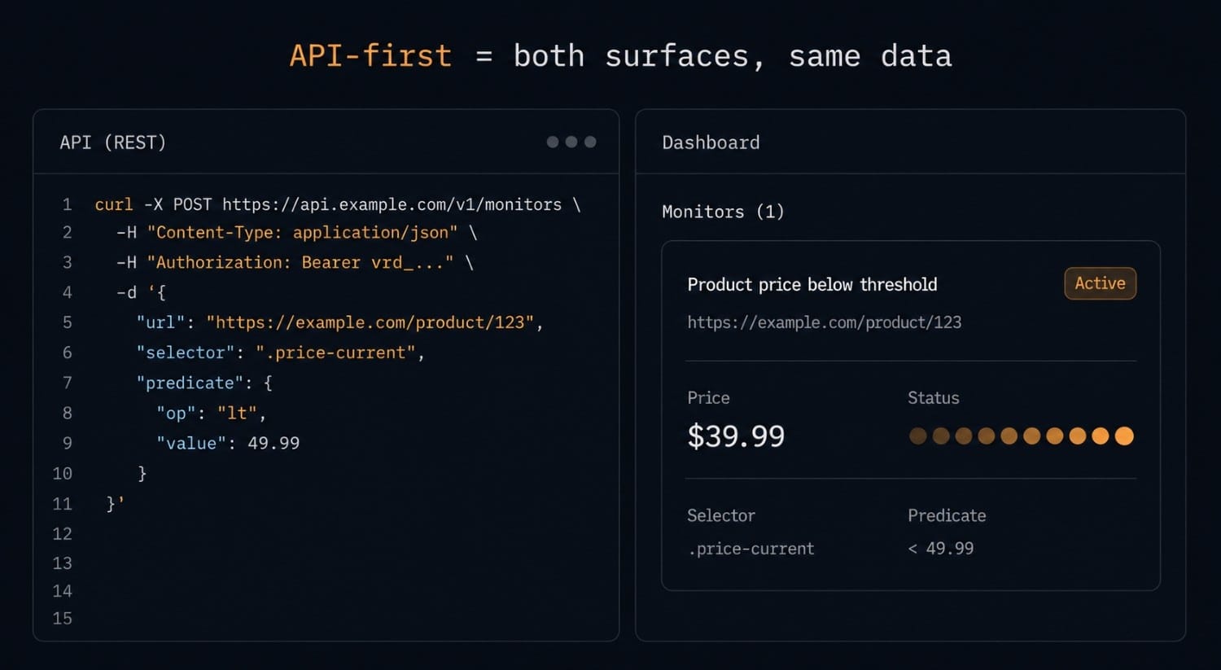
Task: Click the Status label in monitor card
Action: point(934,398)
